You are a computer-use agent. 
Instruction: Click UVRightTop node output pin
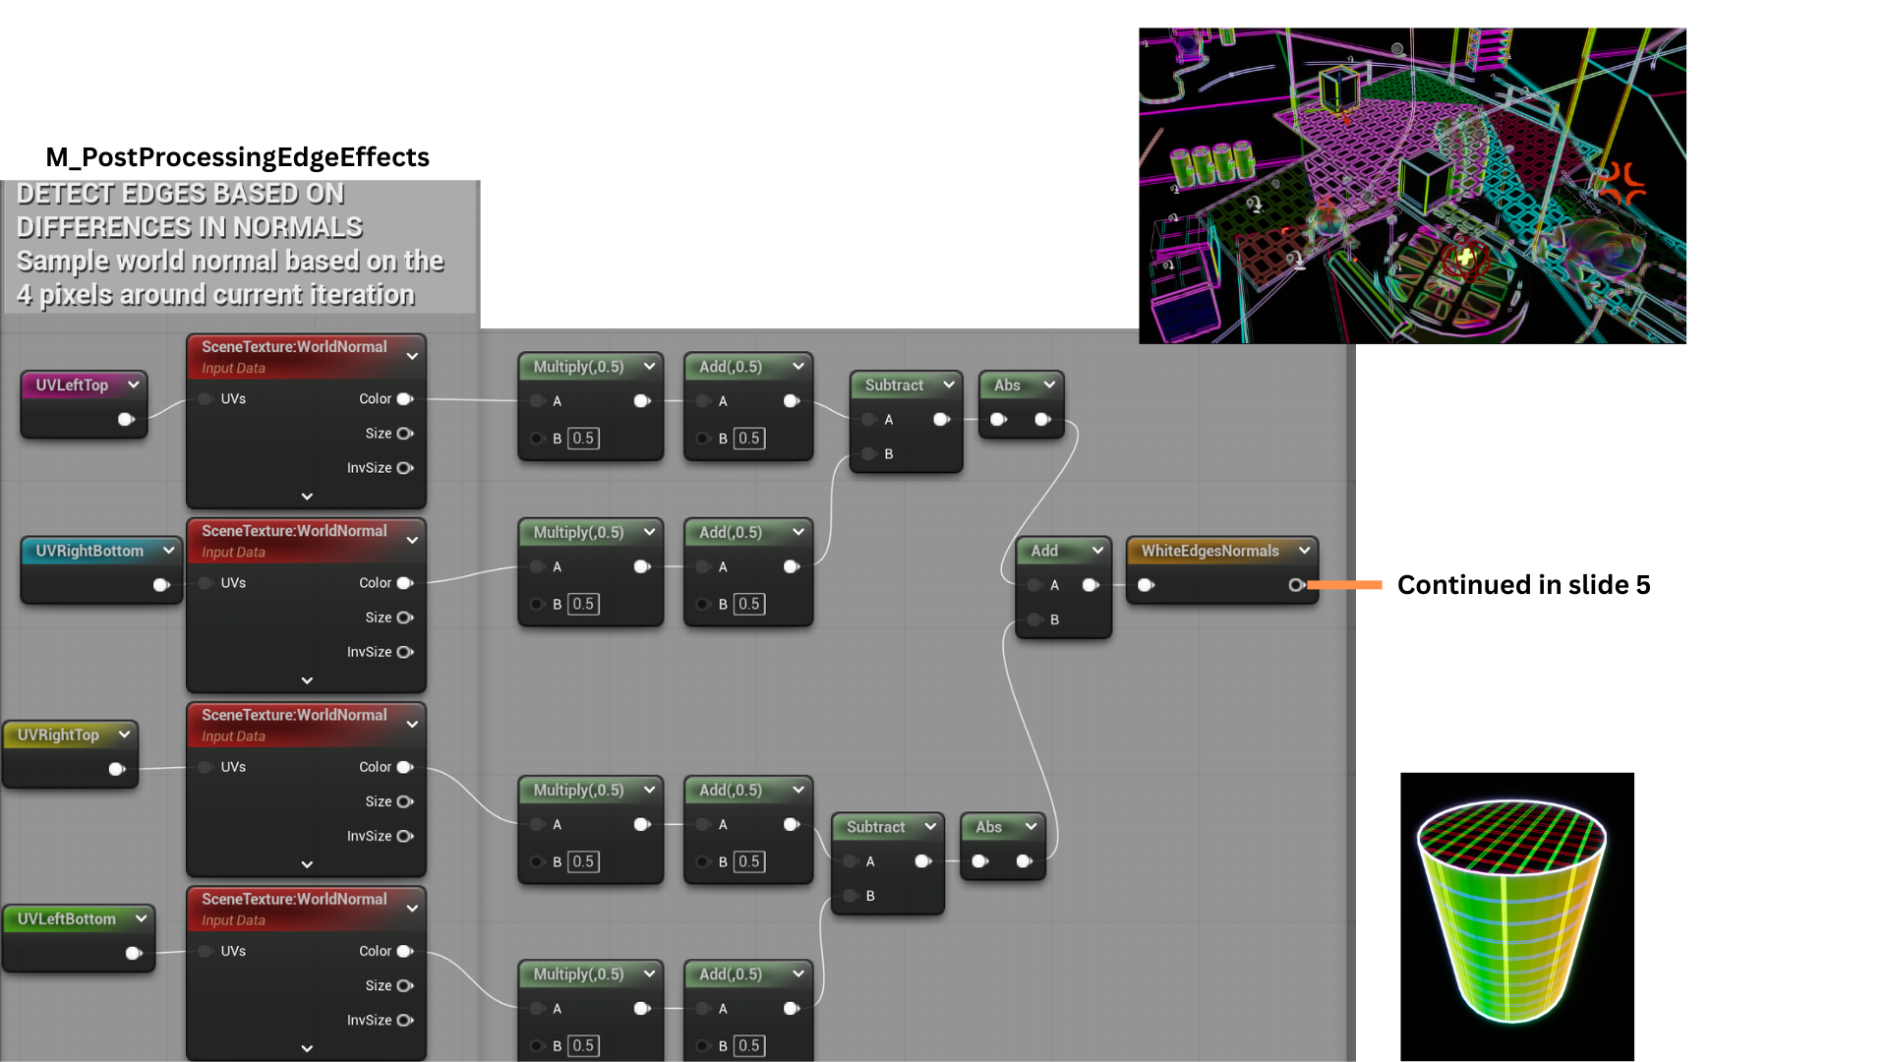pyautogui.click(x=117, y=769)
